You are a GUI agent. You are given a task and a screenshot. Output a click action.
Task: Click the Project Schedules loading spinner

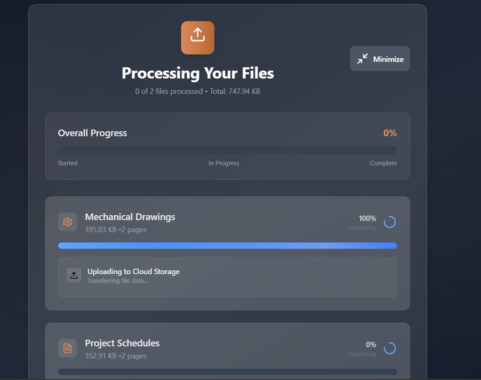[x=390, y=348]
